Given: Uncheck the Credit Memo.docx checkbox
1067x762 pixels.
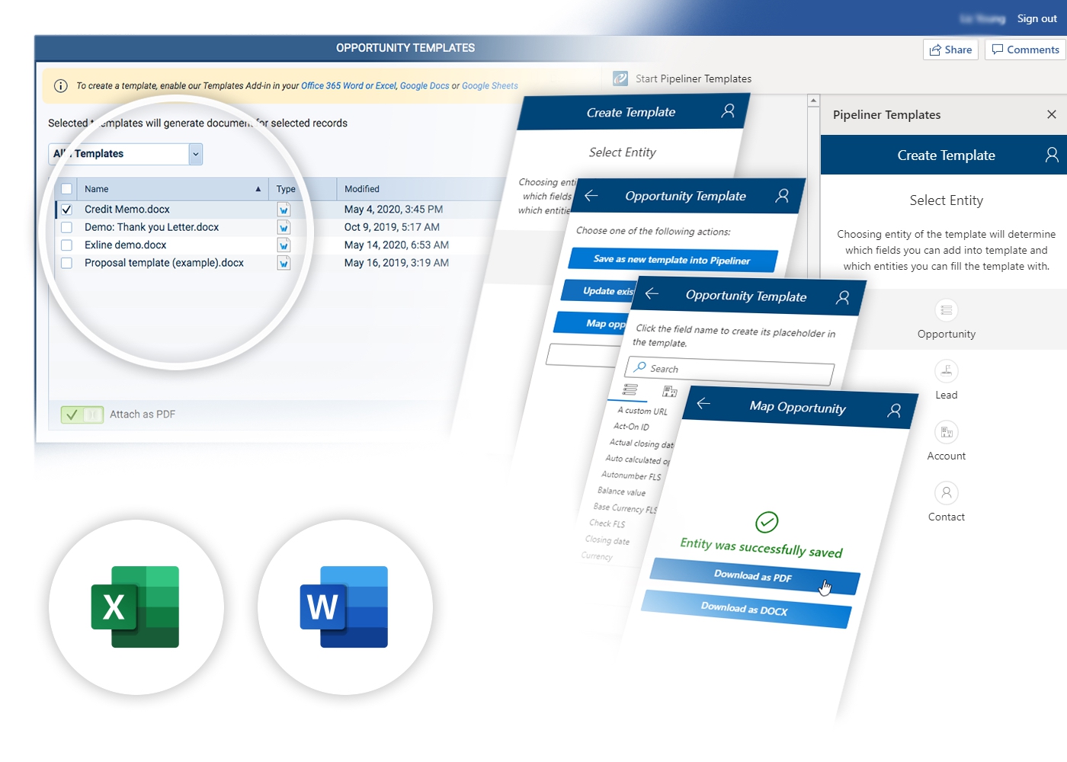Looking at the screenshot, I should pos(66,210).
